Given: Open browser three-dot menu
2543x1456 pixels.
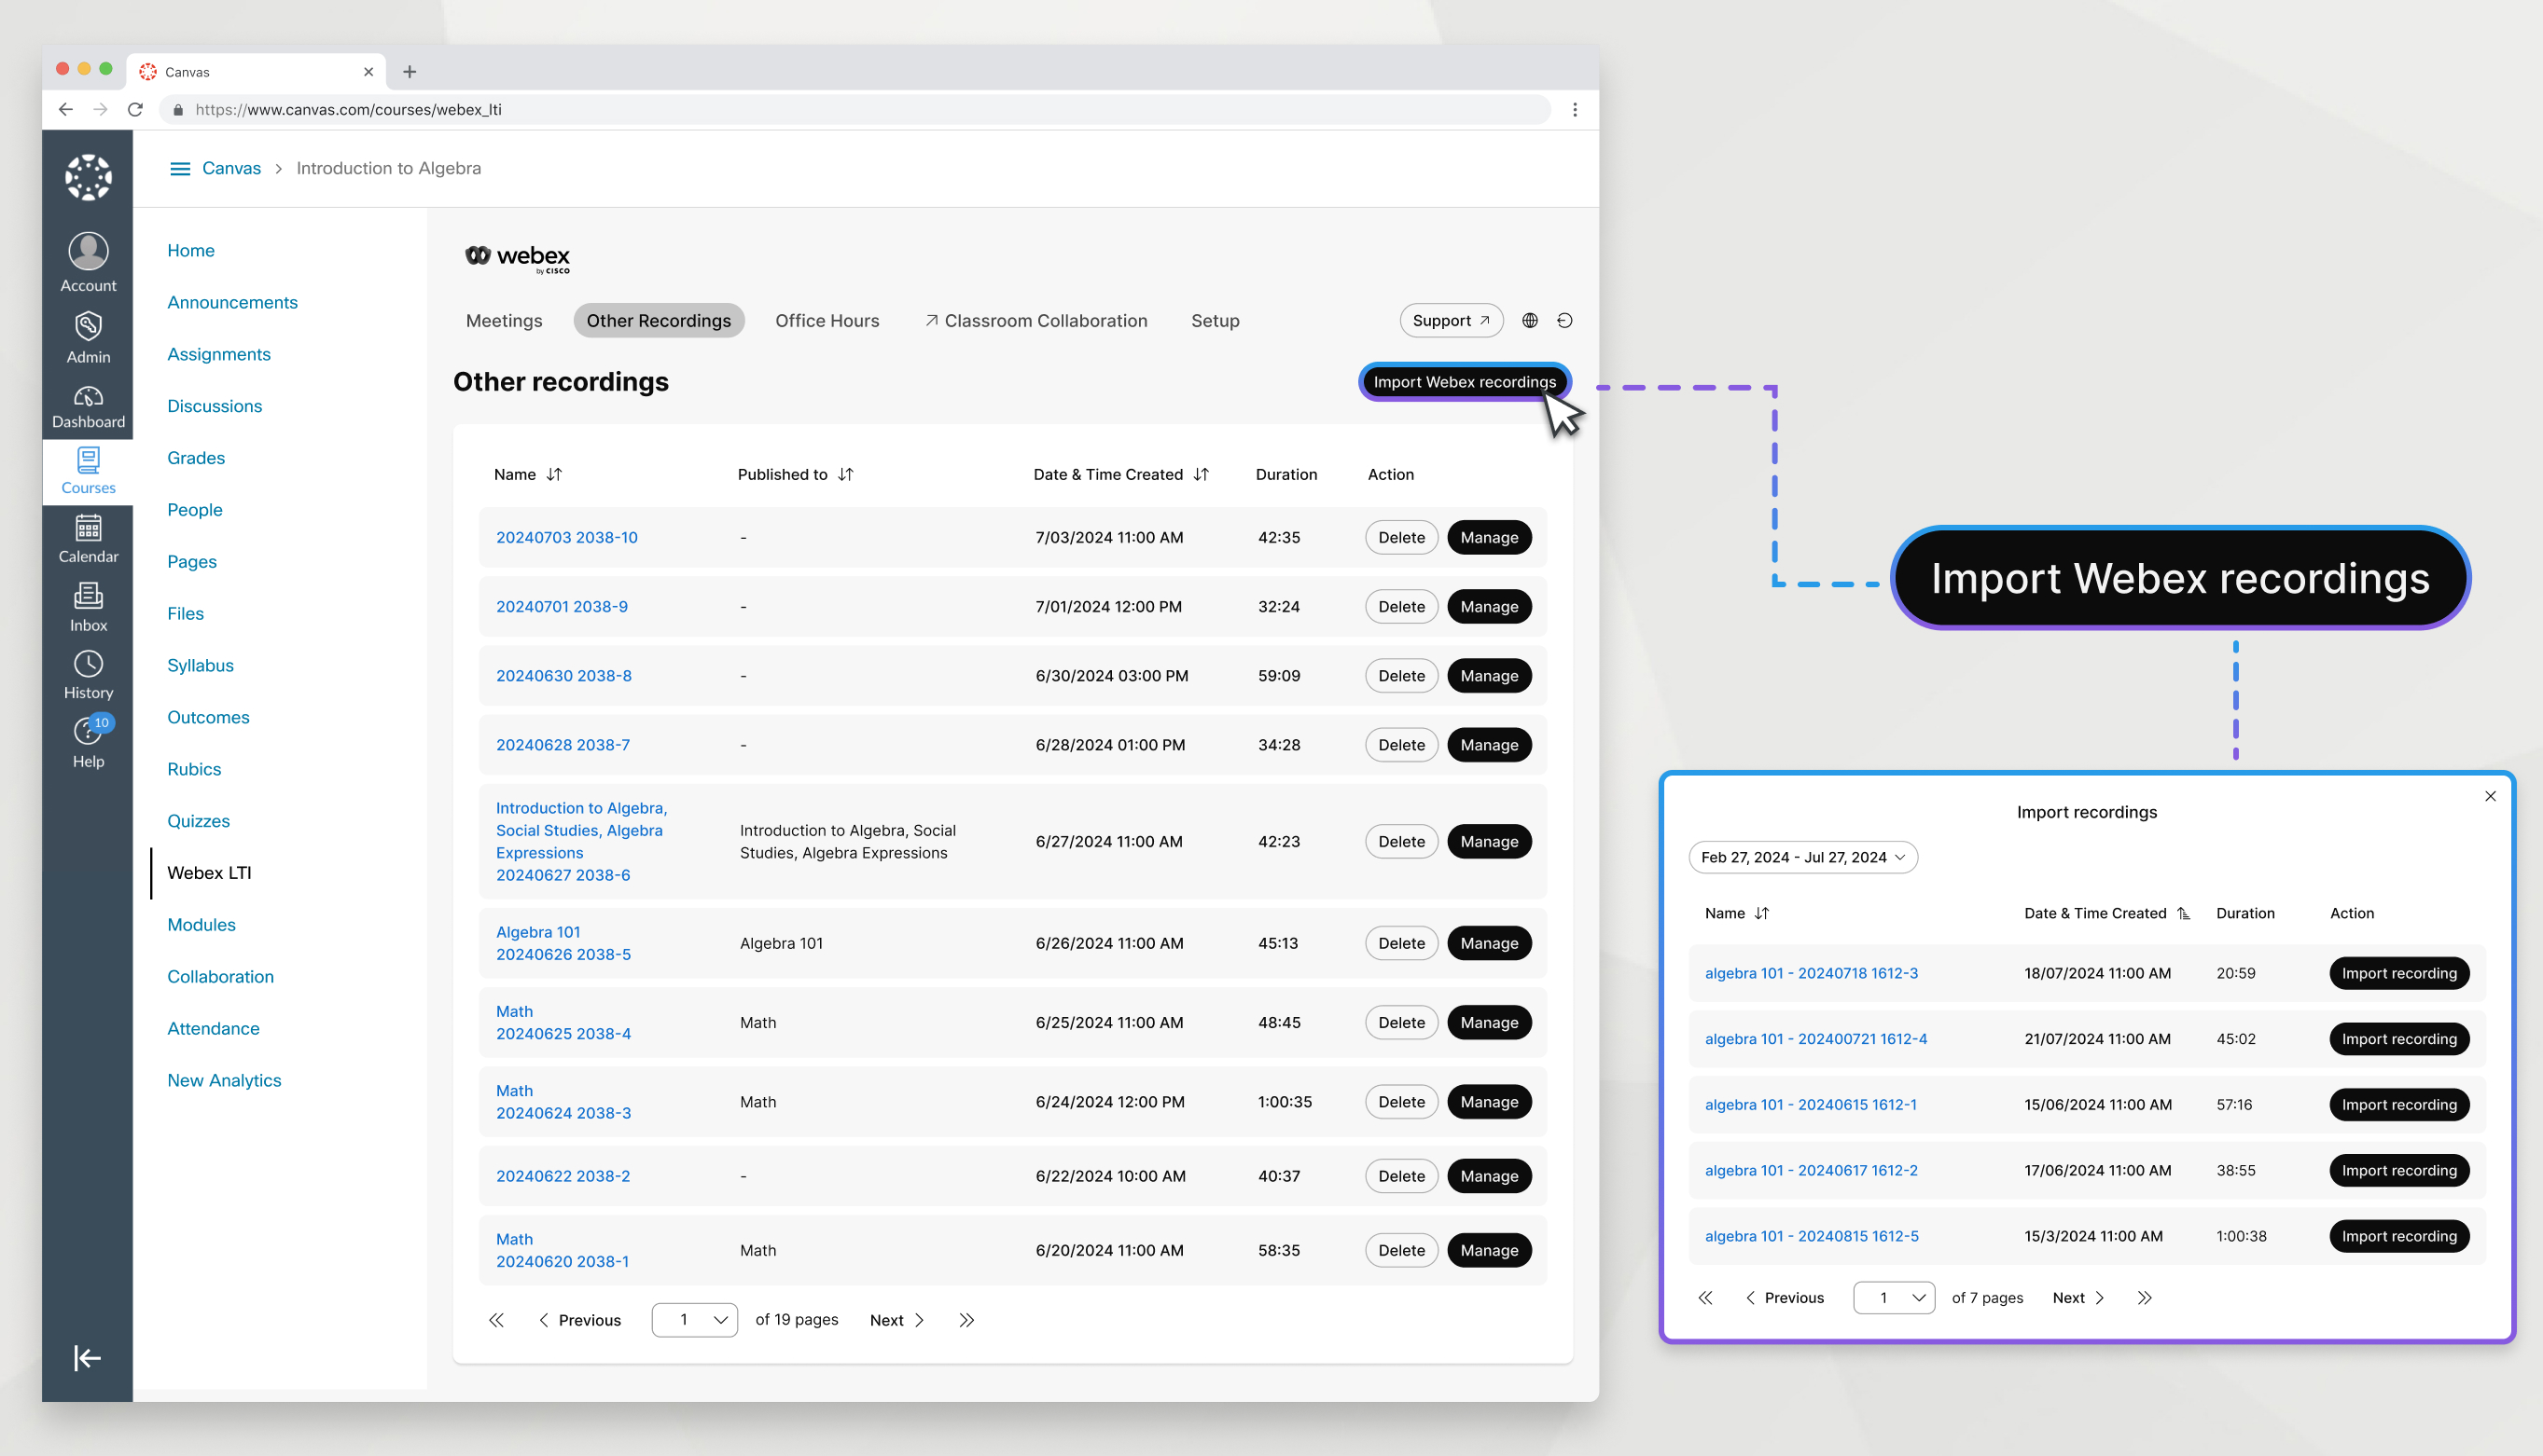Looking at the screenshot, I should coord(1575,109).
